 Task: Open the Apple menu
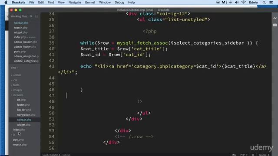pos(6,3)
